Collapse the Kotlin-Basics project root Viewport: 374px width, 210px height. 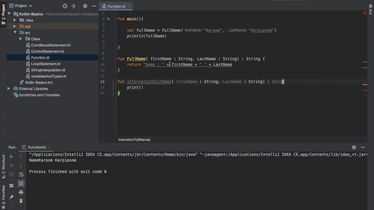coord(9,14)
